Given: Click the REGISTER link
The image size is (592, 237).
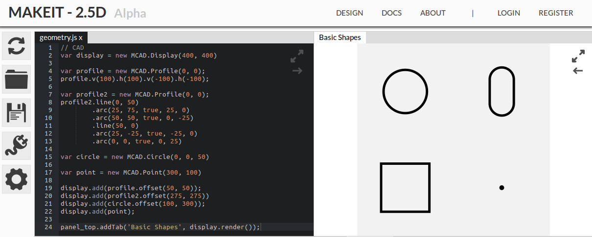Looking at the screenshot, I should [556, 13].
